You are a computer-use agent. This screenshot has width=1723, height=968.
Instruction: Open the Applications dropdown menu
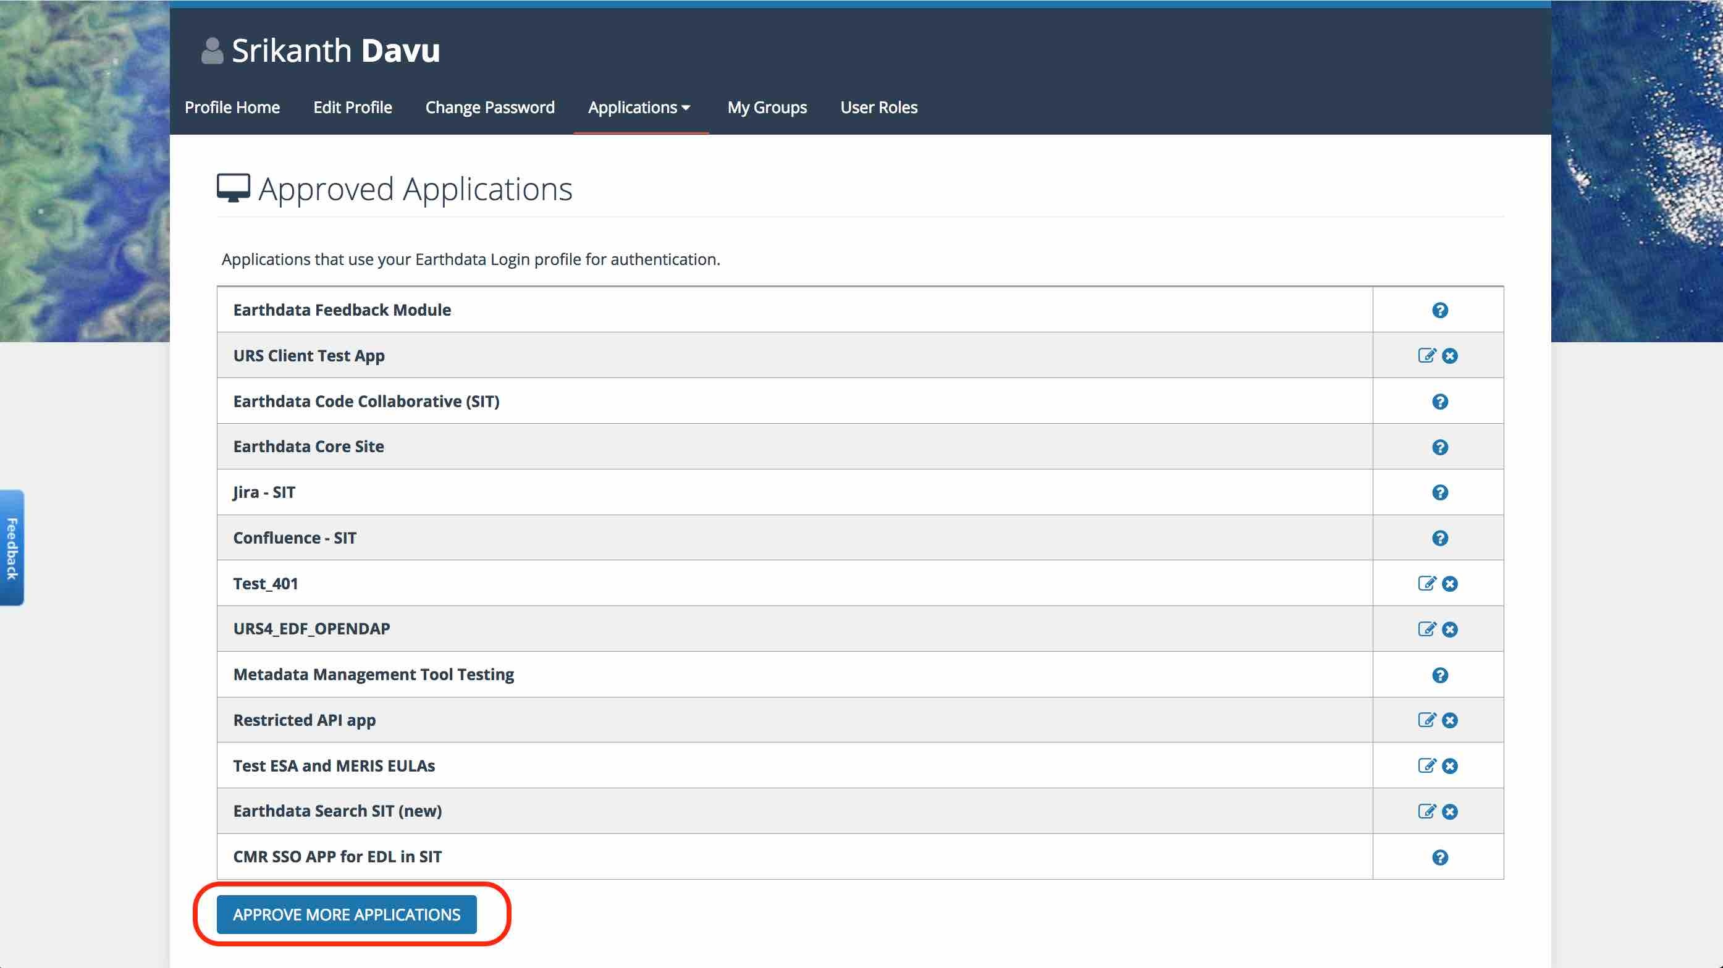[x=639, y=107]
